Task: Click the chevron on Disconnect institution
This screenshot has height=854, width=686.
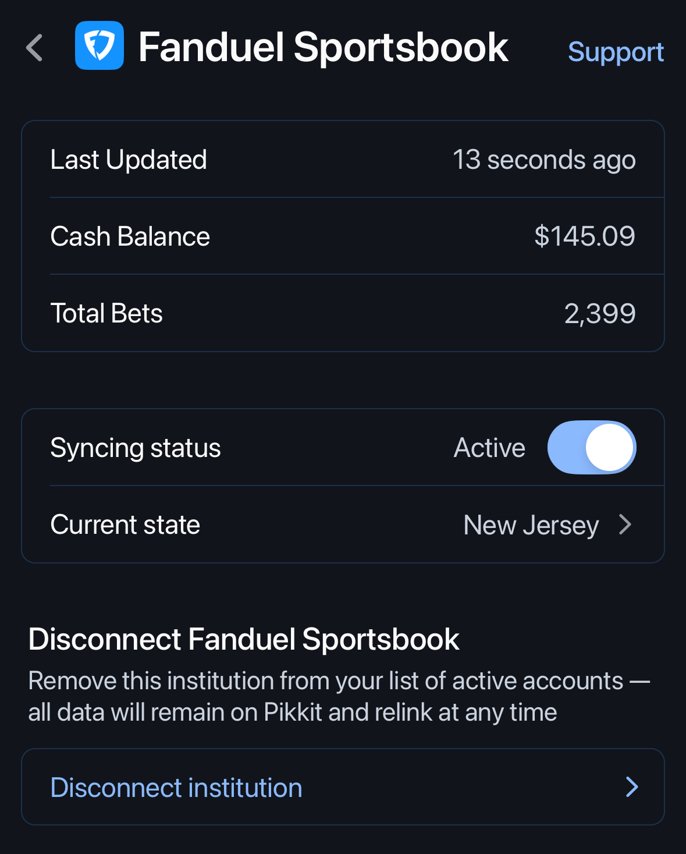Action: pos(632,787)
